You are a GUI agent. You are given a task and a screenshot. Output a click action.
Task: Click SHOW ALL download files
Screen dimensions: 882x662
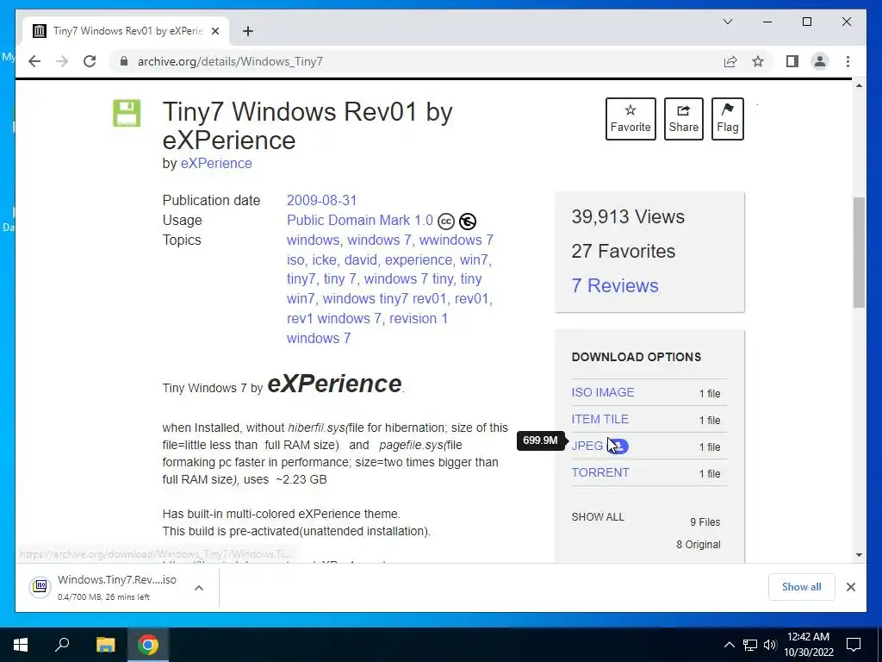(598, 517)
